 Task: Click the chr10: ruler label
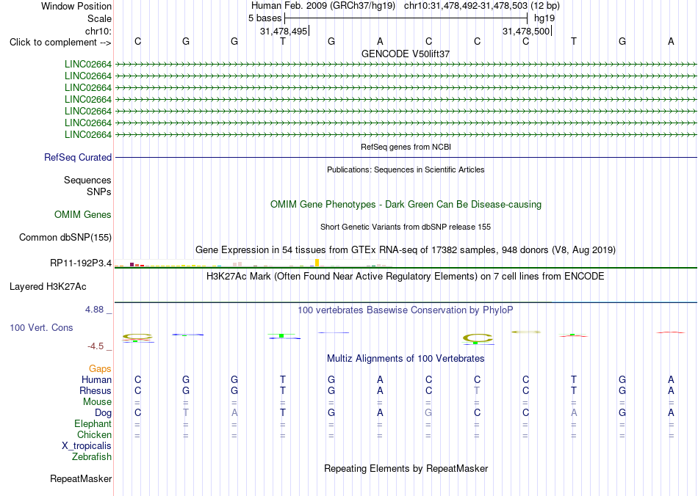click(98, 31)
